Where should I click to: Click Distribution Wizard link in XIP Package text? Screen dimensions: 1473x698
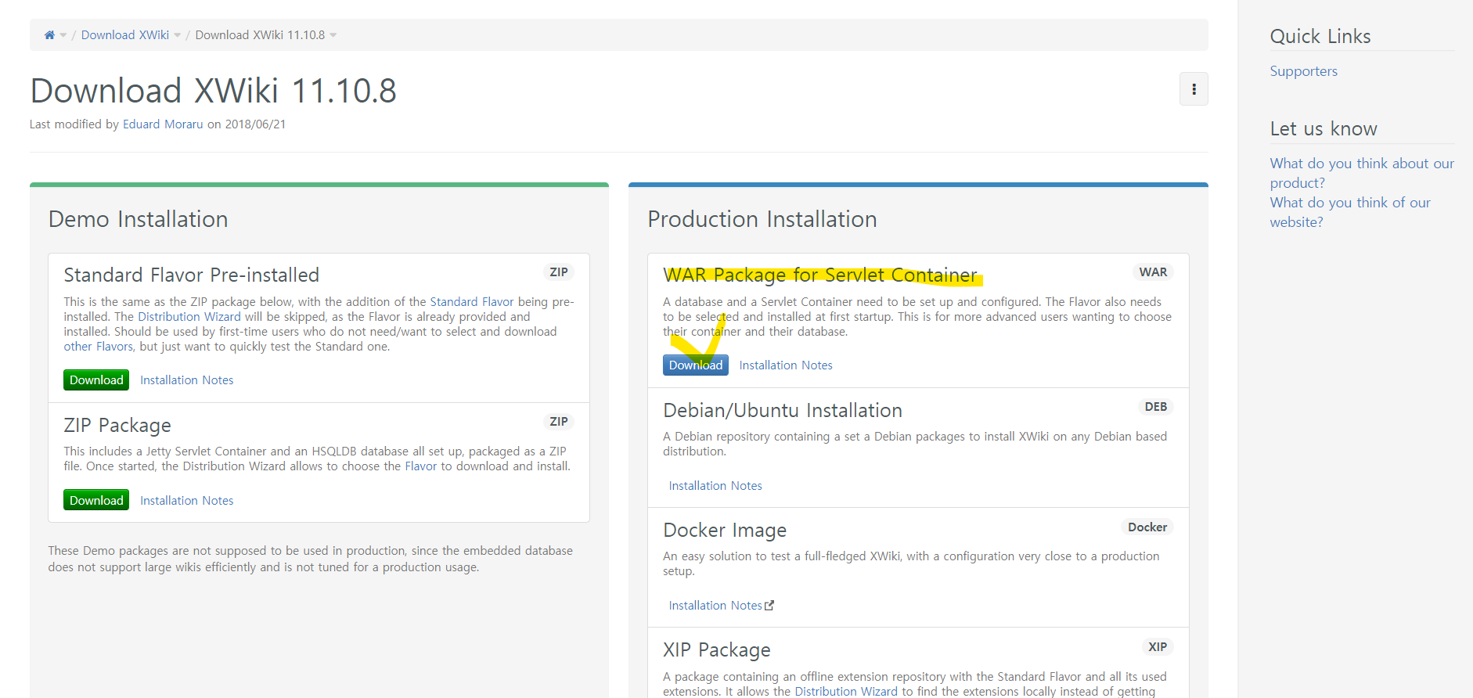coord(846,692)
